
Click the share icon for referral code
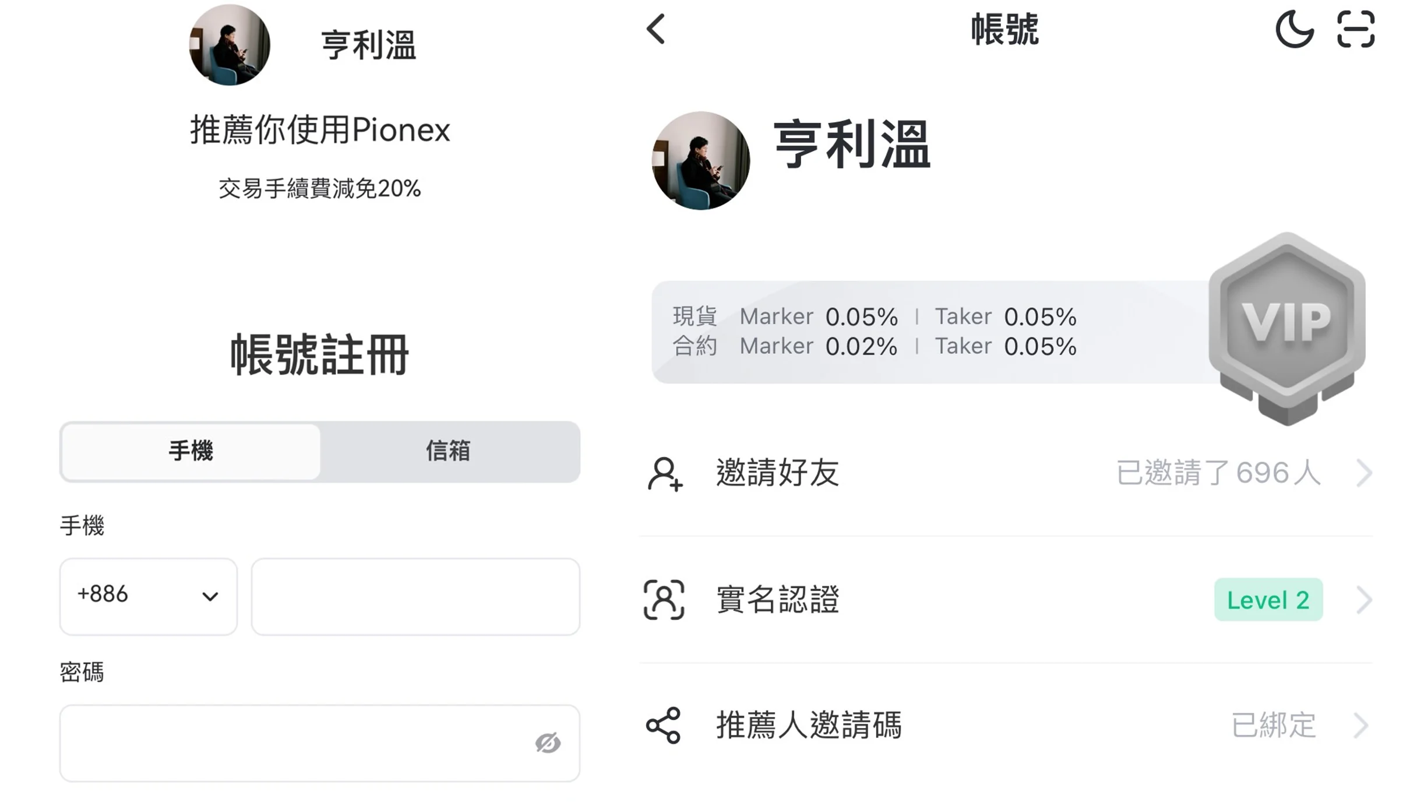pyautogui.click(x=663, y=726)
